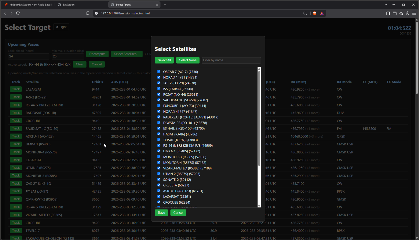Open the zoom magnifier icon in address bar
Viewport: 419px width, 240px height.
[x=305, y=13]
